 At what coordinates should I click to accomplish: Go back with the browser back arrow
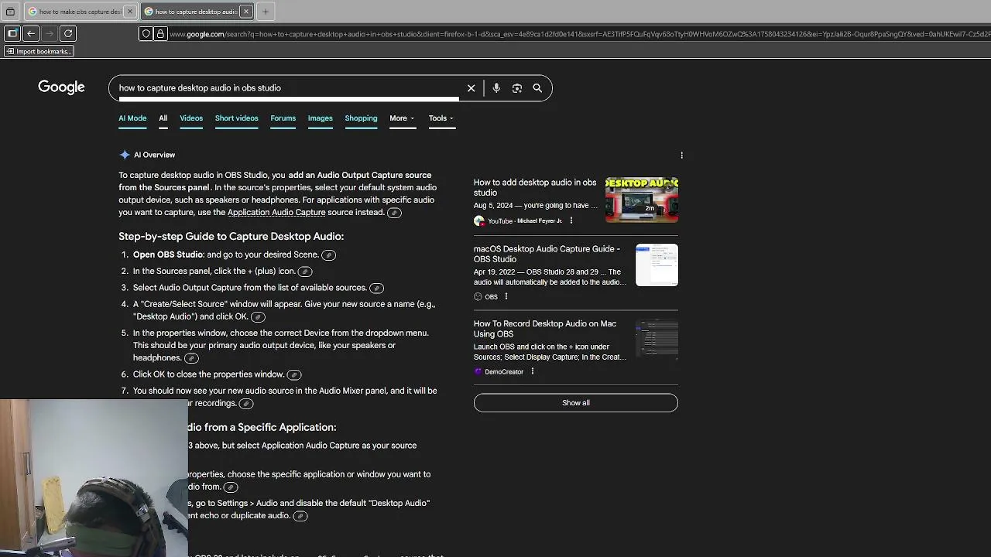[x=31, y=33]
